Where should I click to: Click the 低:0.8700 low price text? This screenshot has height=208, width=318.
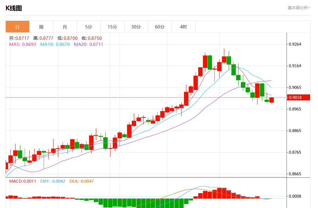pyautogui.click(x=67, y=38)
